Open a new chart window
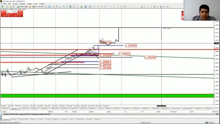The image size is (220, 124). click(x=2, y=7)
